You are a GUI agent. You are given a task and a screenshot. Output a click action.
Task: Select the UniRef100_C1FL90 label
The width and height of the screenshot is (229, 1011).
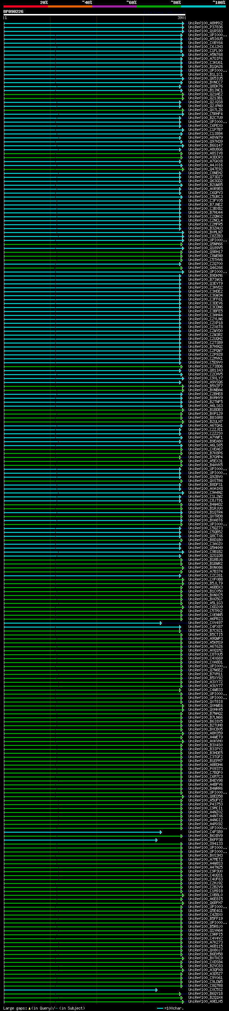tap(205, 51)
